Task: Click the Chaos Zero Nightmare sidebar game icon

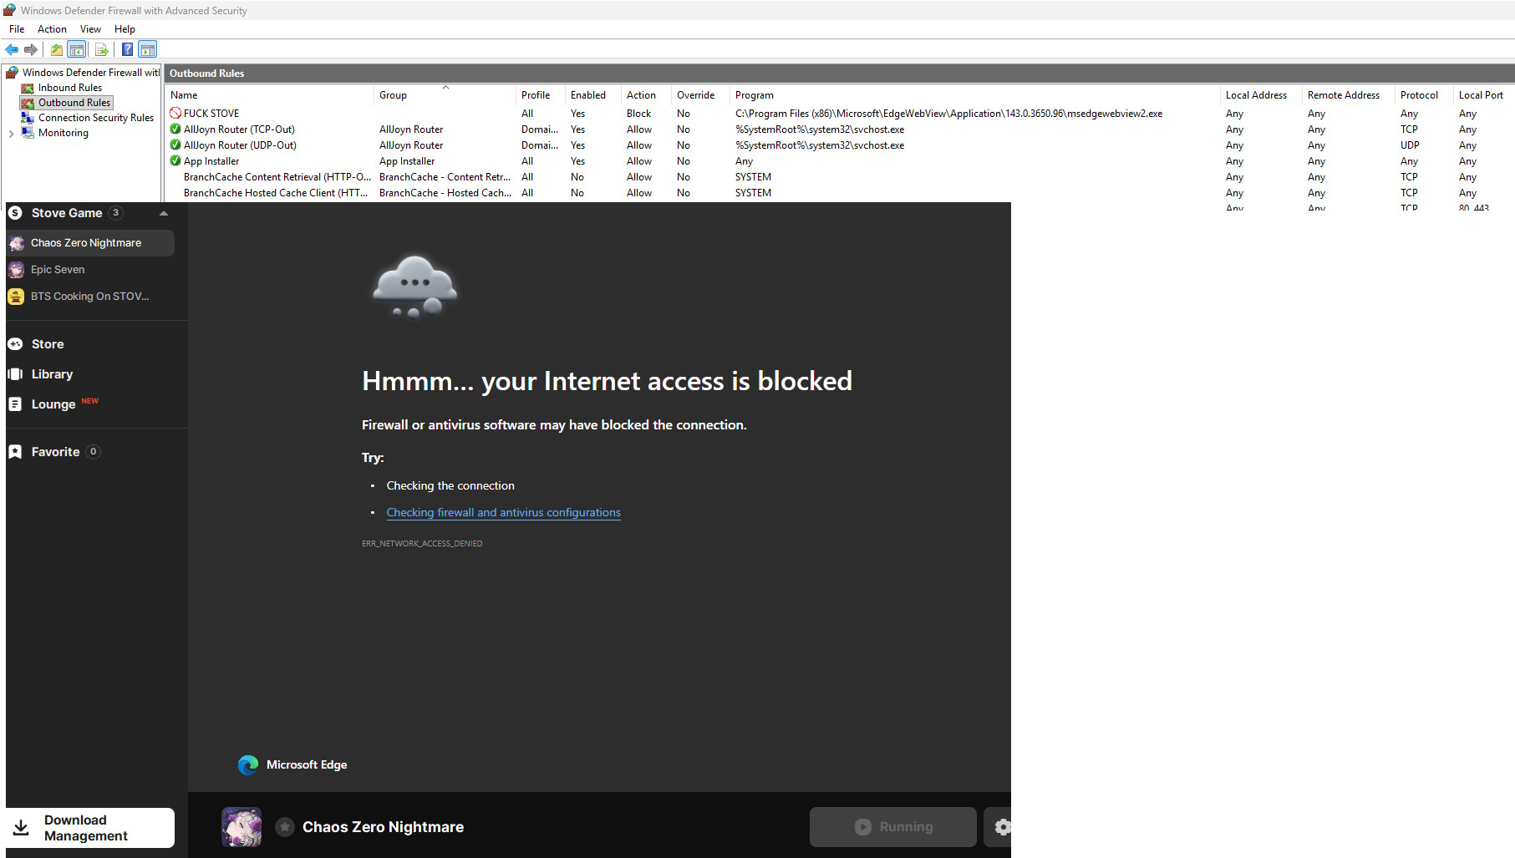Action: pos(17,243)
